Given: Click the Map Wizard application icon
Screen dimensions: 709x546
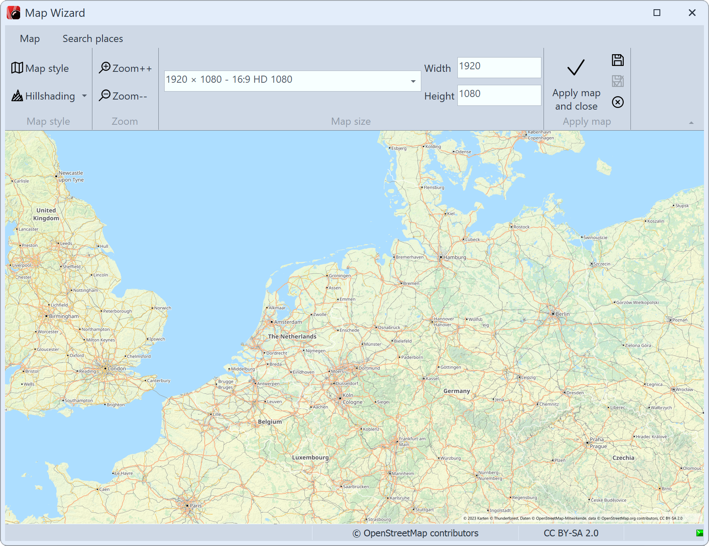Looking at the screenshot, I should click(x=14, y=13).
